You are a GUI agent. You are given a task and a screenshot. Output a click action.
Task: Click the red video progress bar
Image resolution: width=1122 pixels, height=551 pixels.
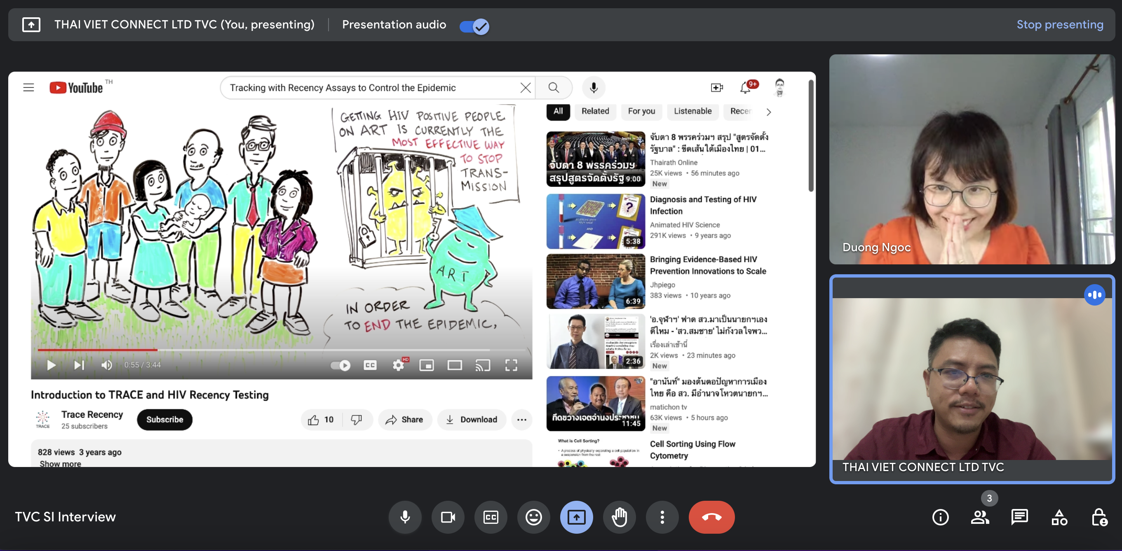(97, 350)
